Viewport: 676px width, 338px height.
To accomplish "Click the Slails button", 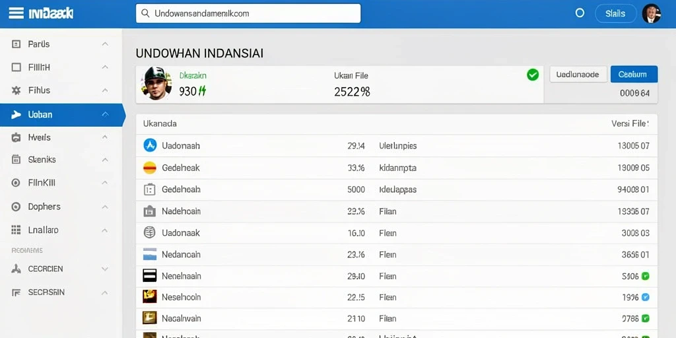I will (x=615, y=13).
